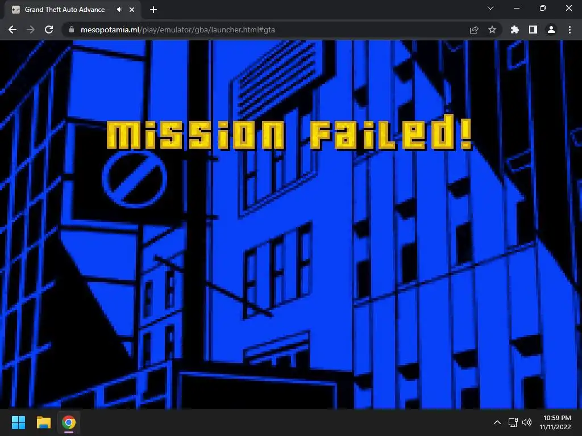Open Chrome's three-dot menu
This screenshot has height=436, width=582.
click(x=569, y=30)
